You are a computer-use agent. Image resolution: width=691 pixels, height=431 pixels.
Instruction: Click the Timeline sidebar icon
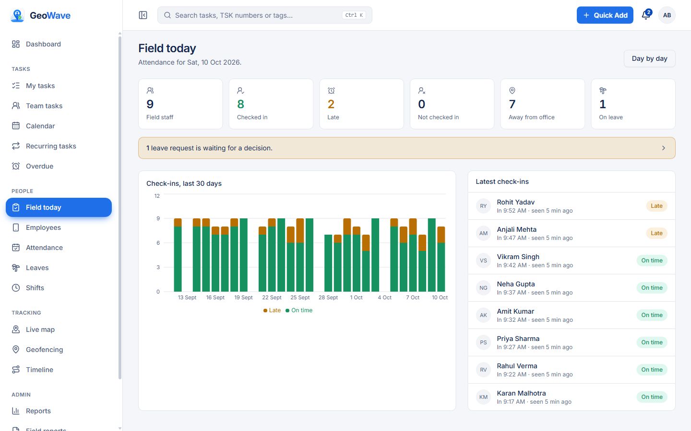[x=16, y=370]
